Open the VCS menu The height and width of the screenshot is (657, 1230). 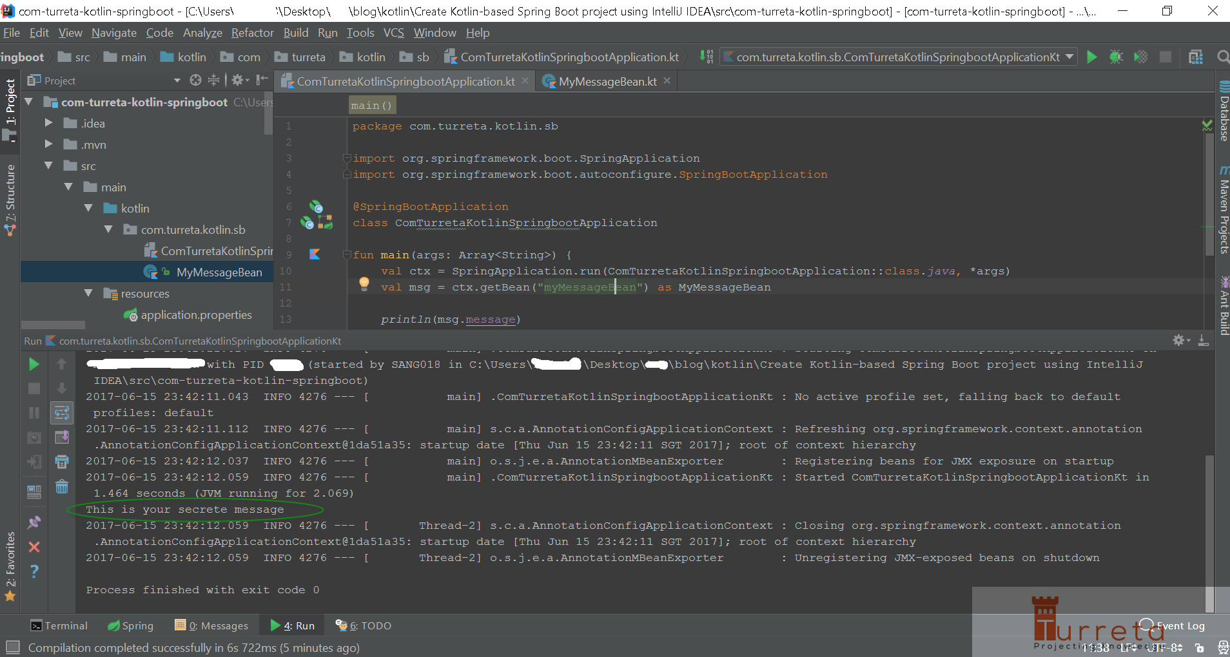coord(394,32)
